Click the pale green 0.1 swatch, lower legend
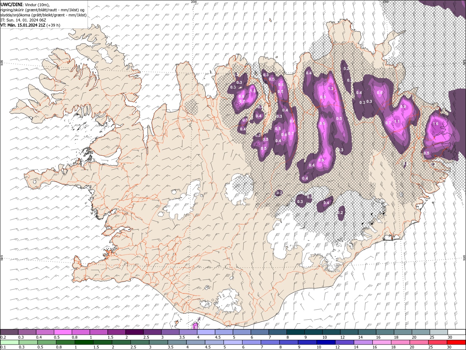 click(9, 342)
